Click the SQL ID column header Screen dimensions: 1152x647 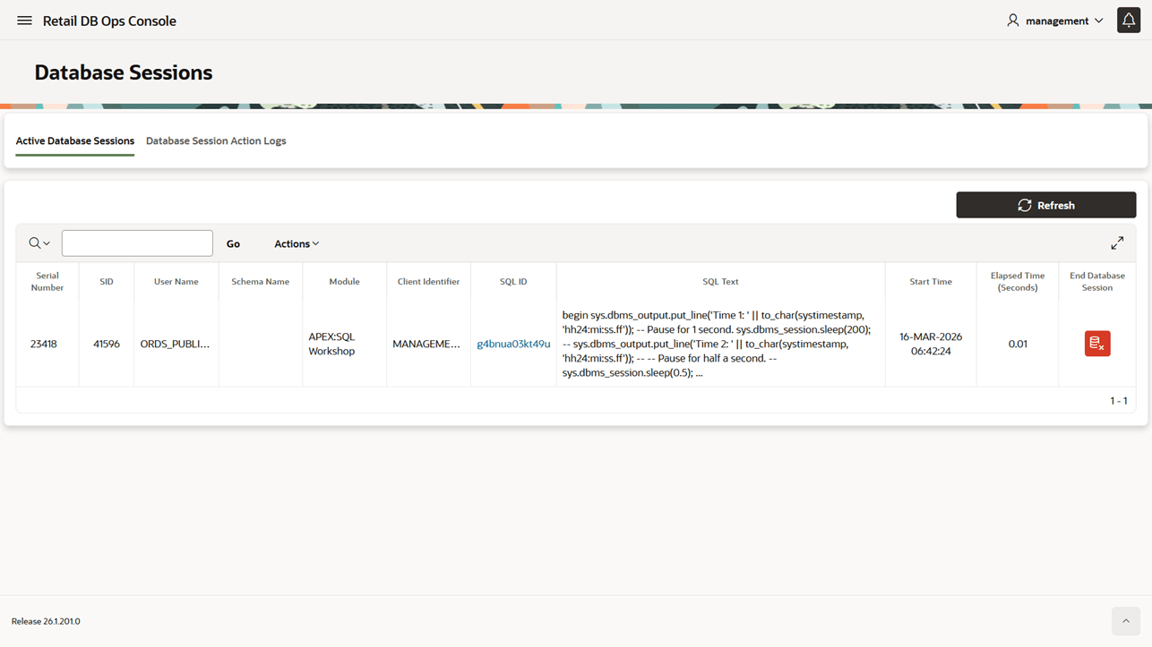coord(513,282)
